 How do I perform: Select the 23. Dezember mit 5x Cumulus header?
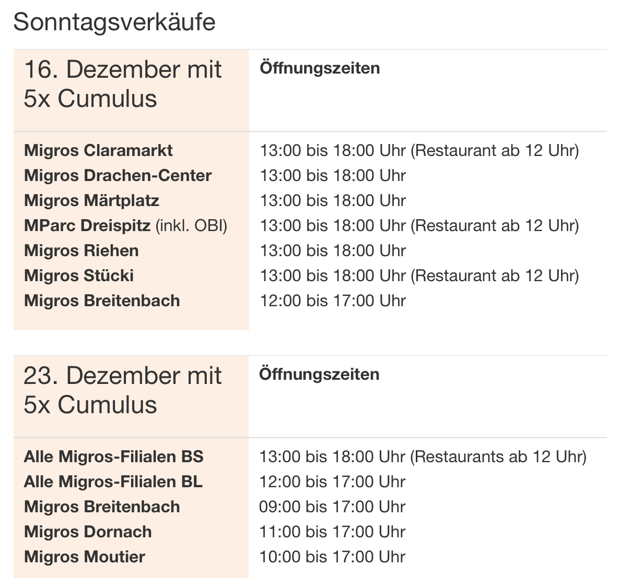tap(123, 390)
